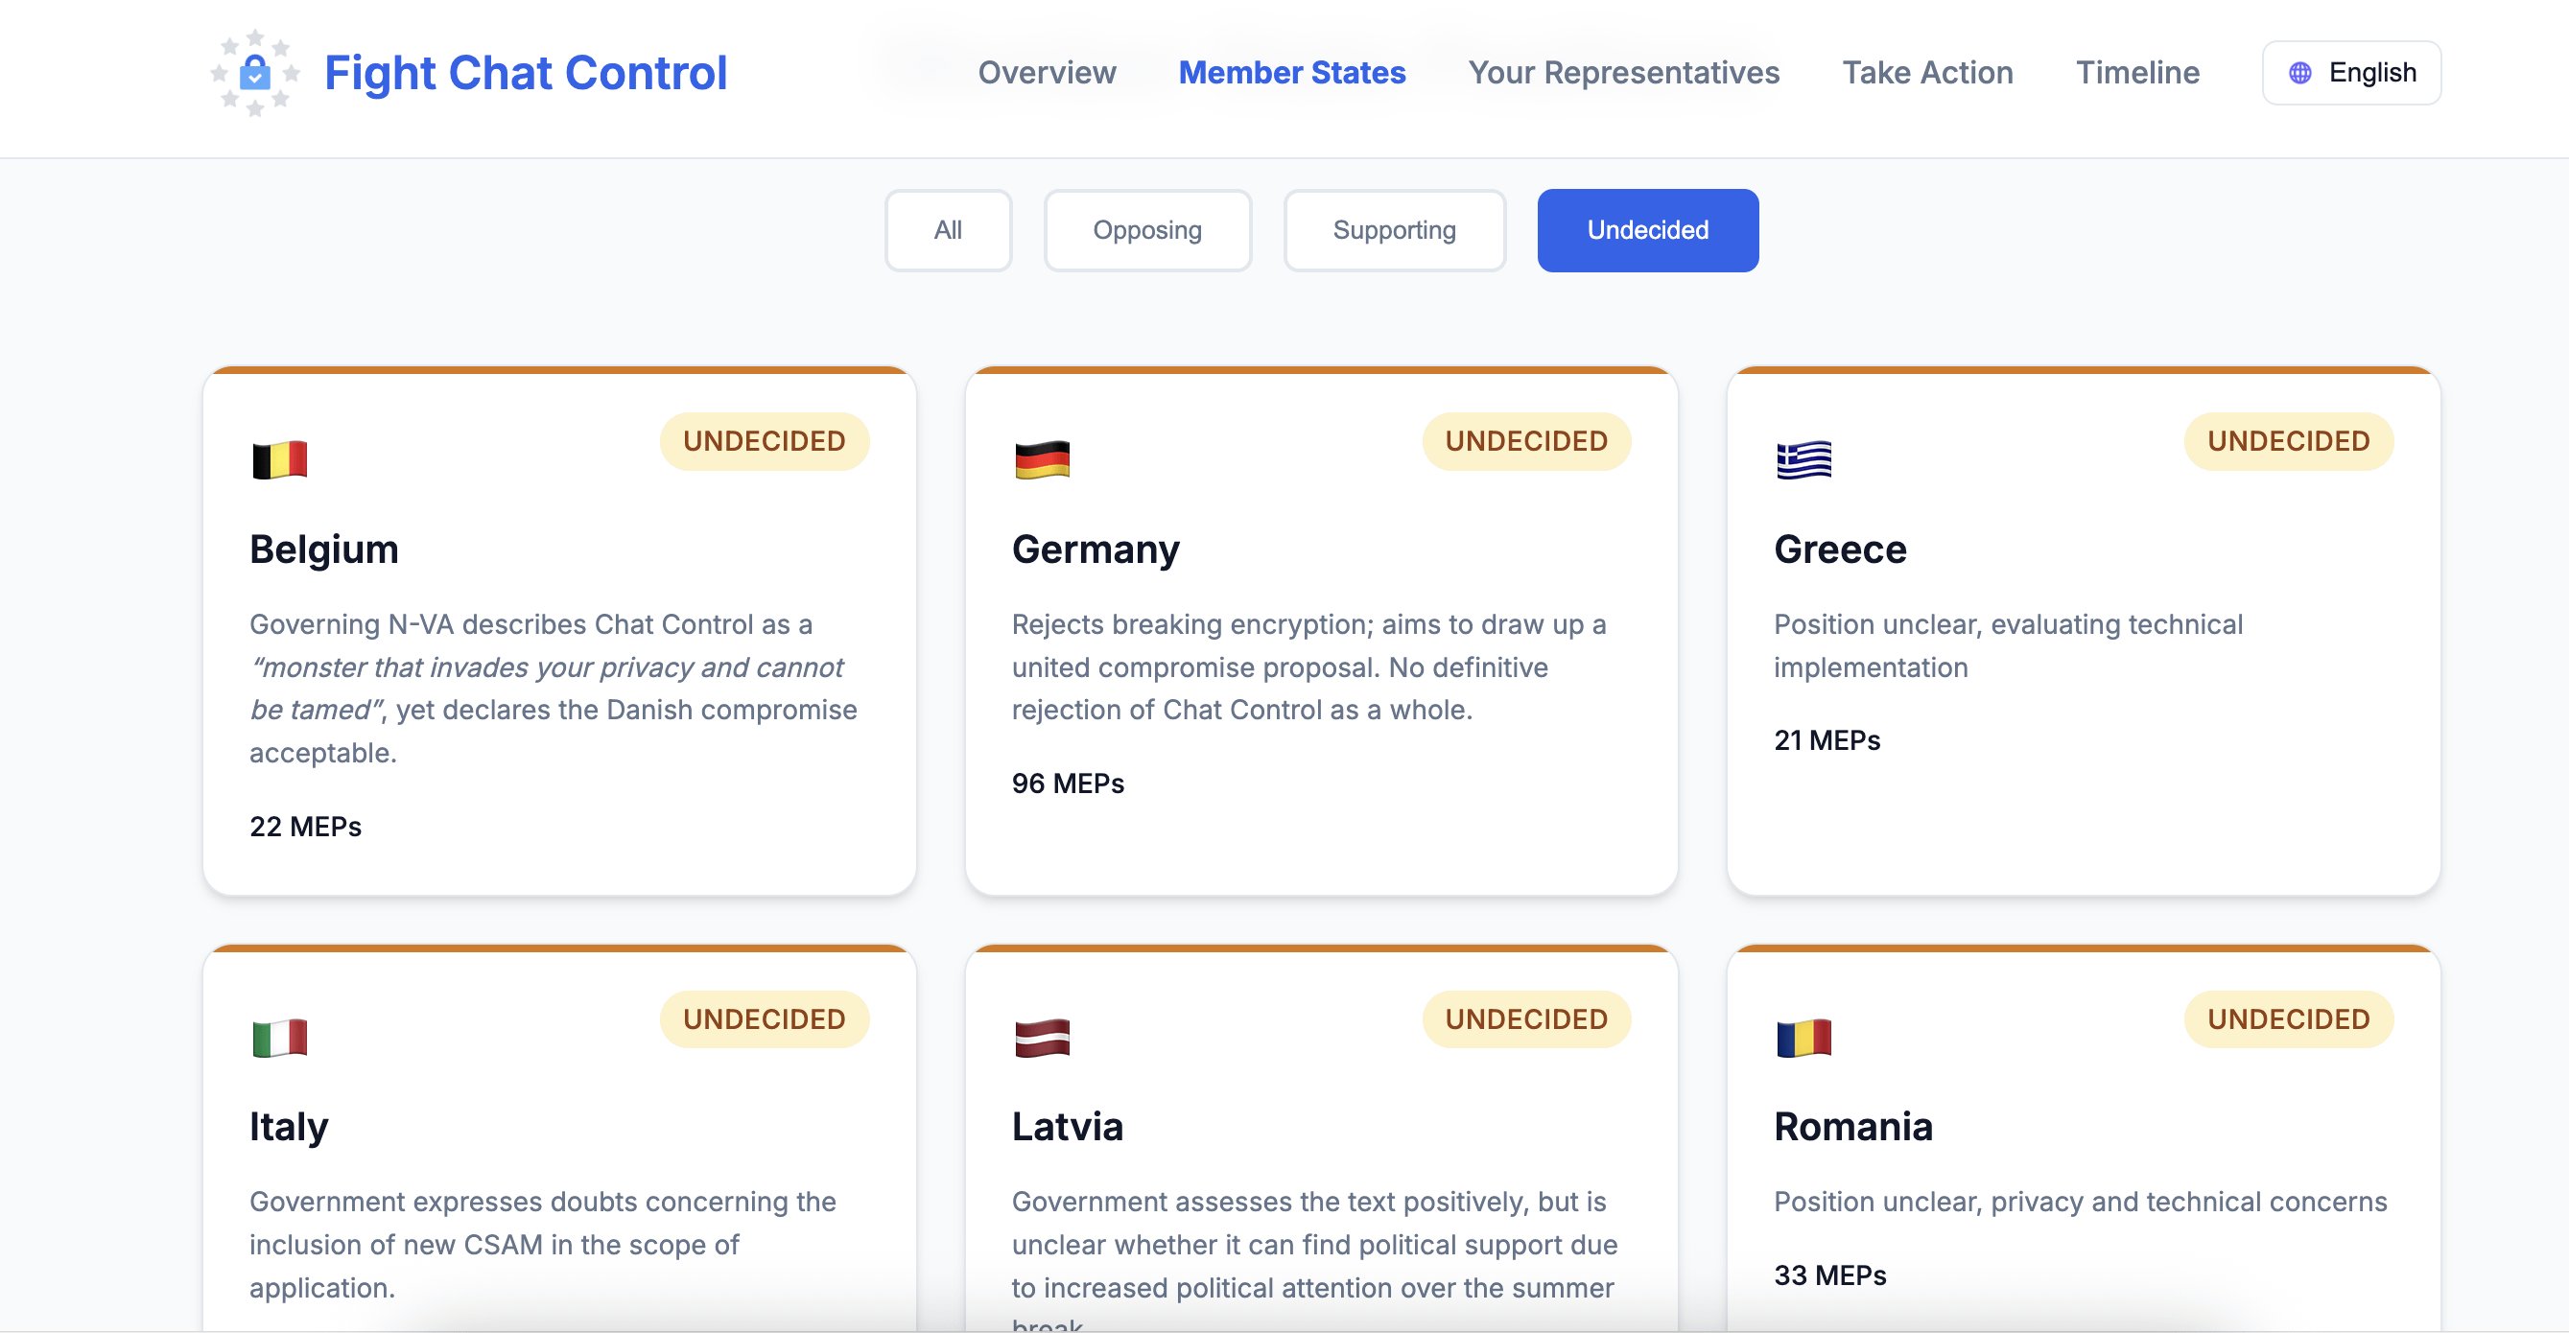The image size is (2569, 1333).
Task: Open the English language dropdown
Action: [2350, 73]
